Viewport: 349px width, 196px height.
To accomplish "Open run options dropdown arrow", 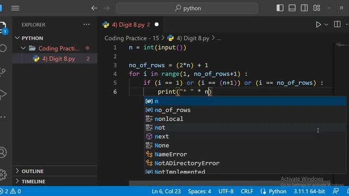I will click(326, 24).
